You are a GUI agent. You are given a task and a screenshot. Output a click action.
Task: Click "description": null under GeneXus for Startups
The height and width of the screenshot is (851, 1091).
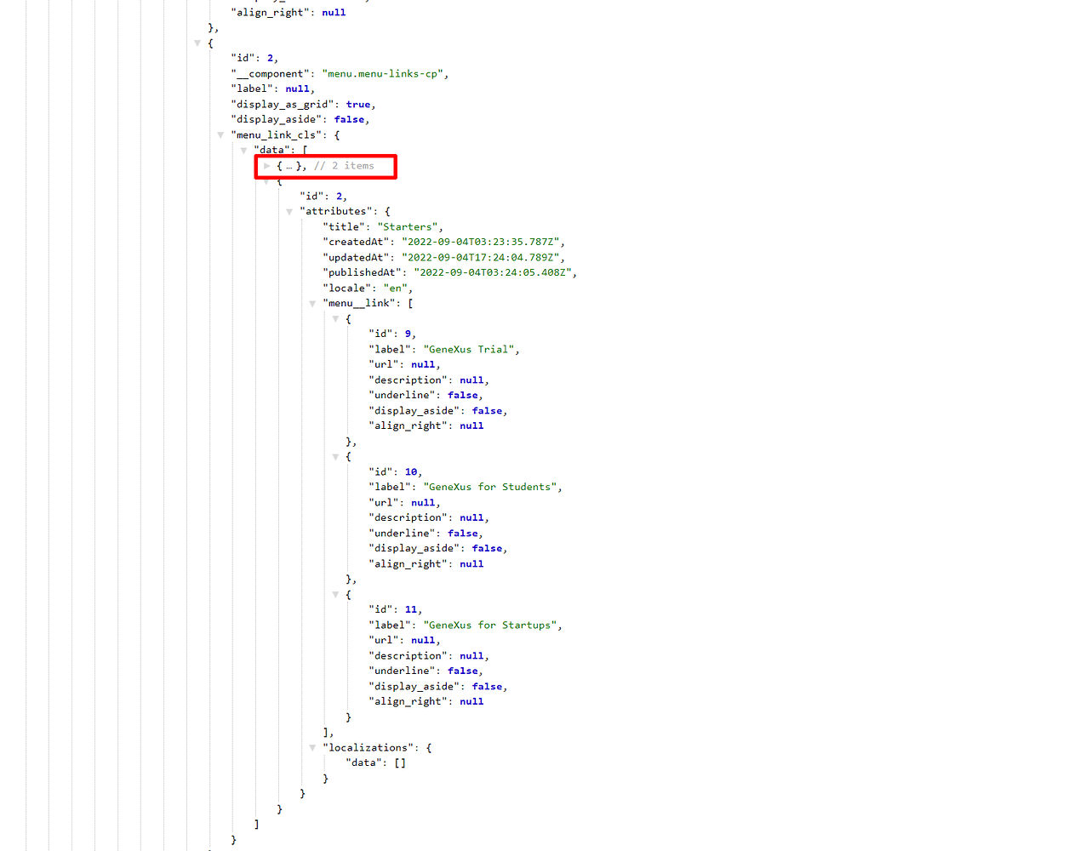pos(429,655)
